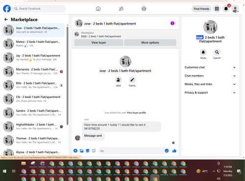The image size is (245, 181).
Task: Expand the Privacy & support section
Action: click(210, 93)
